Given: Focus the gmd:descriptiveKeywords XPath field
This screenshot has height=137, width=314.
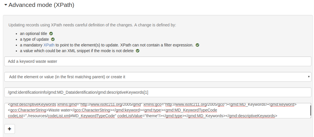Looking at the screenshot, I should (158, 92).
